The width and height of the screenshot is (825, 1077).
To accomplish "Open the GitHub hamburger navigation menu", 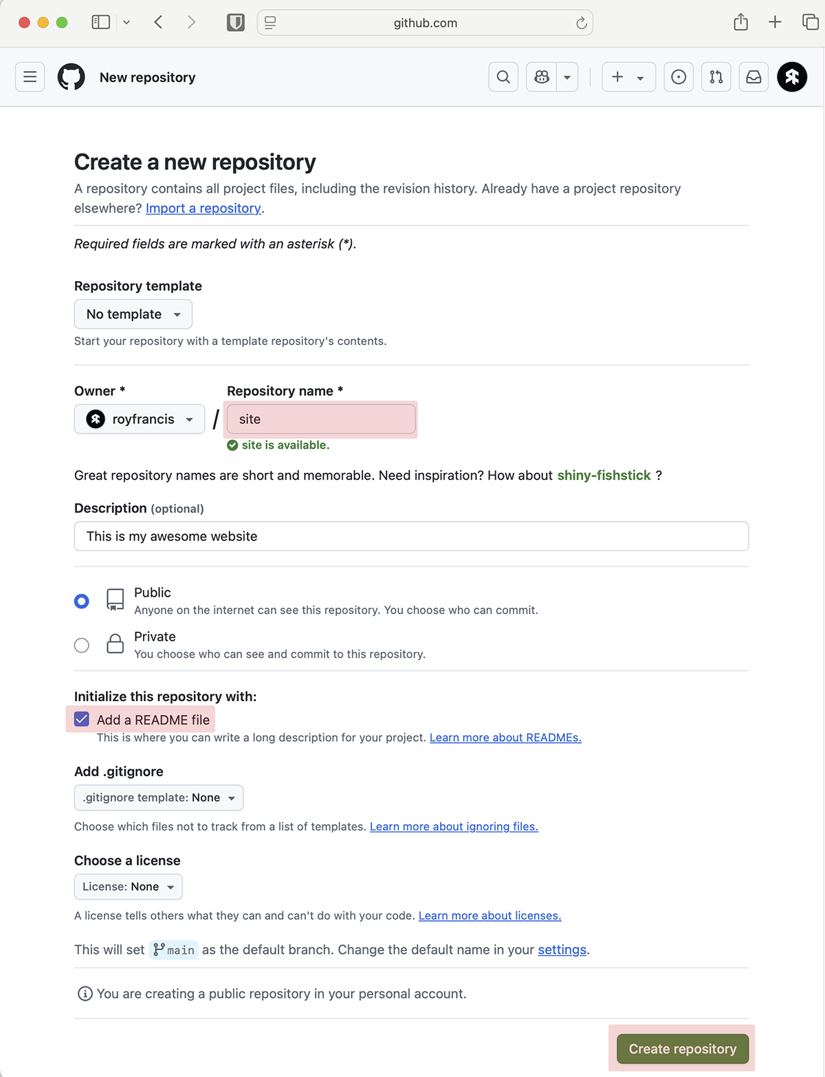I will [x=30, y=77].
